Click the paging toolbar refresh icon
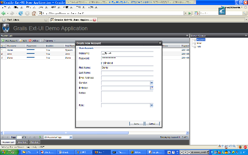The height and width of the screenshot is (155, 248). pyautogui.click(x=40, y=137)
